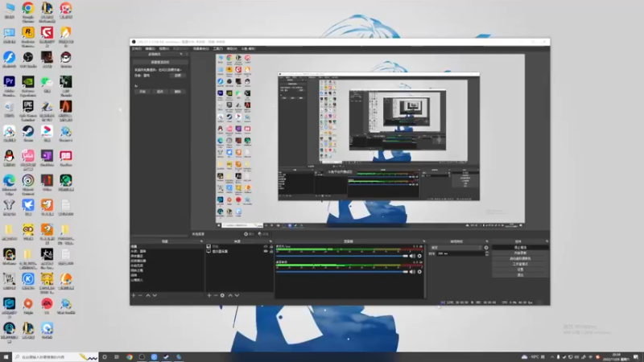Open Microsoft Edge desktop shortcut
The width and height of the screenshot is (644, 362).
(9, 185)
